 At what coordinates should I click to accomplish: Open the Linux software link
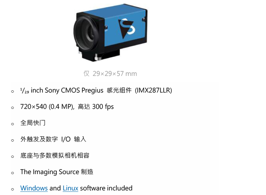pos(71,188)
